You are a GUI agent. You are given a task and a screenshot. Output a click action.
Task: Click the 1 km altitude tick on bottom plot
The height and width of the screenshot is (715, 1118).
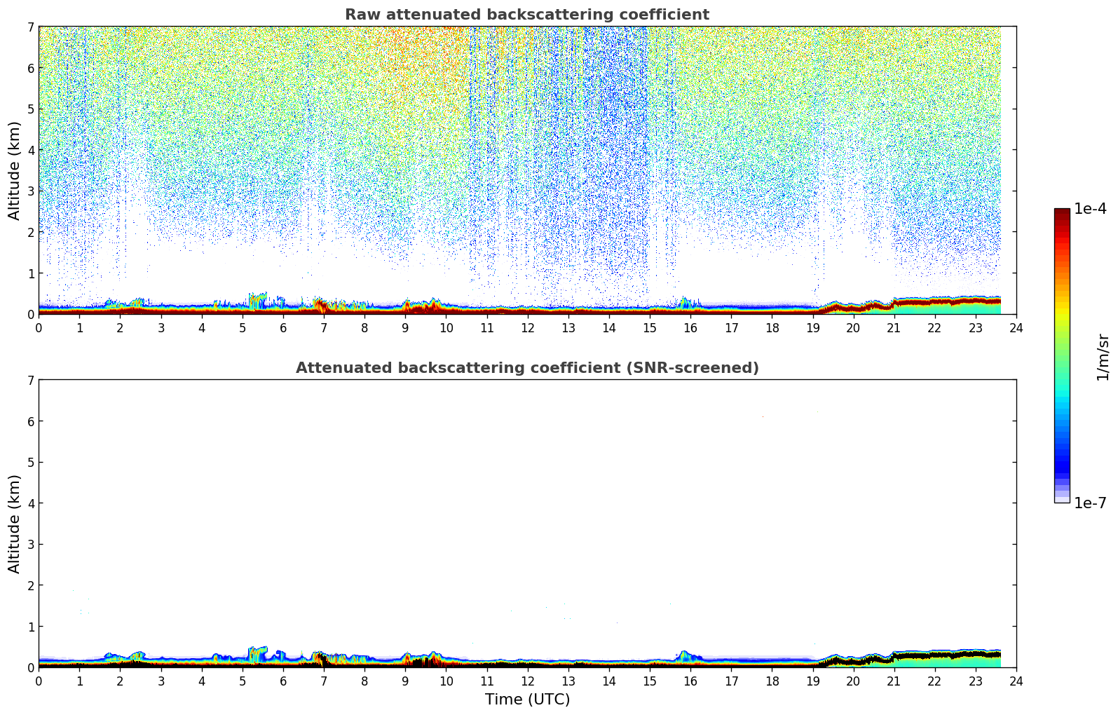(x=30, y=627)
